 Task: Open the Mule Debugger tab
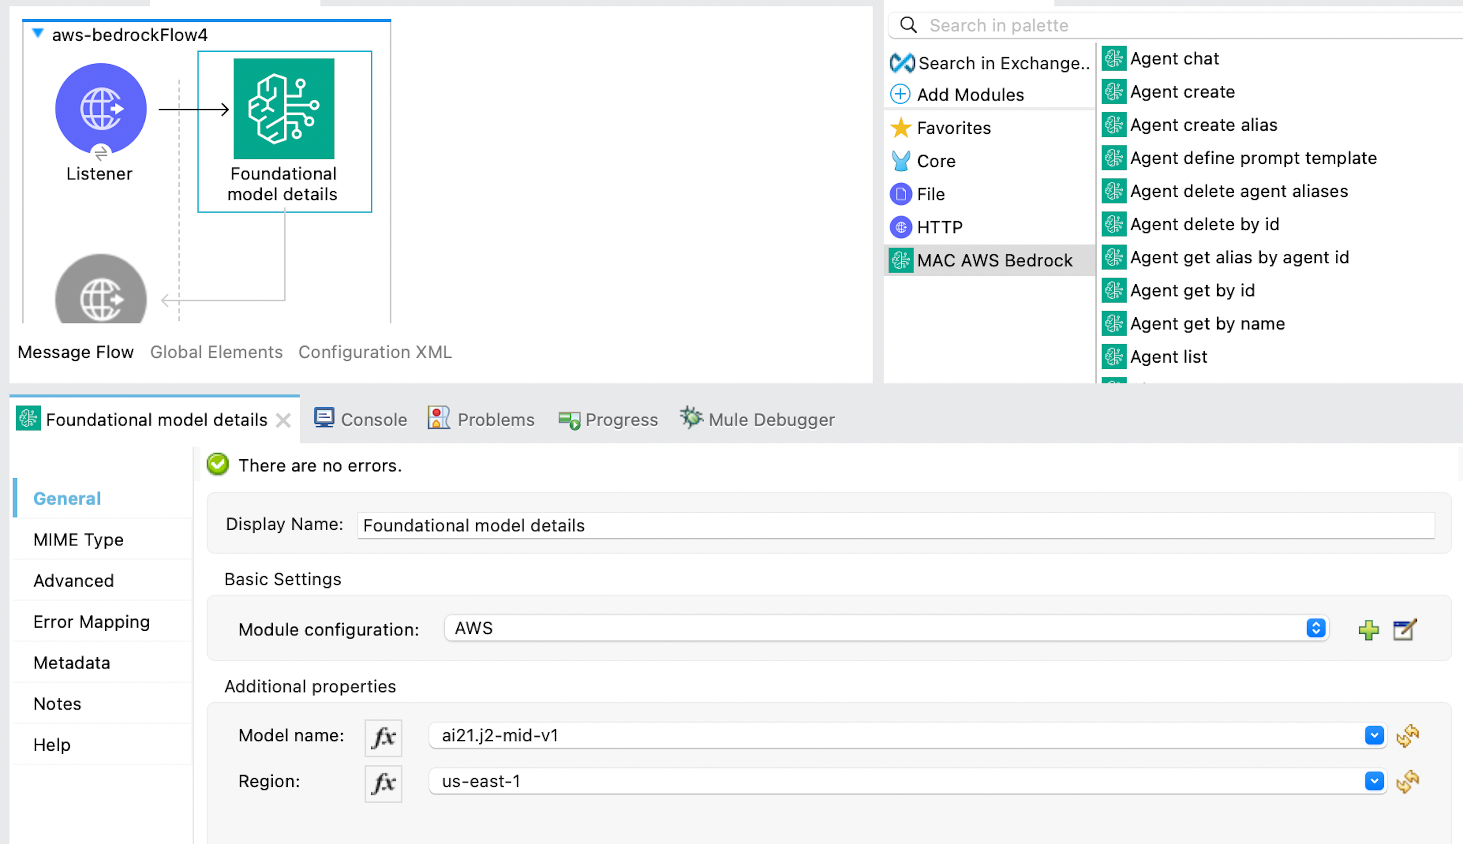pyautogui.click(x=757, y=419)
